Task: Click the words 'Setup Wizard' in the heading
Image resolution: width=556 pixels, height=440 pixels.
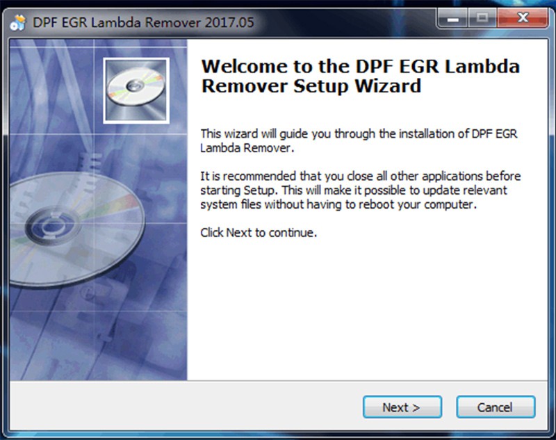Action: 357,86
